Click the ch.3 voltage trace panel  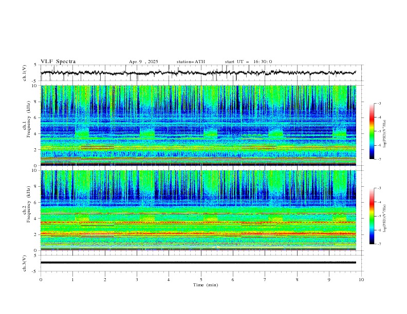(x=198, y=263)
